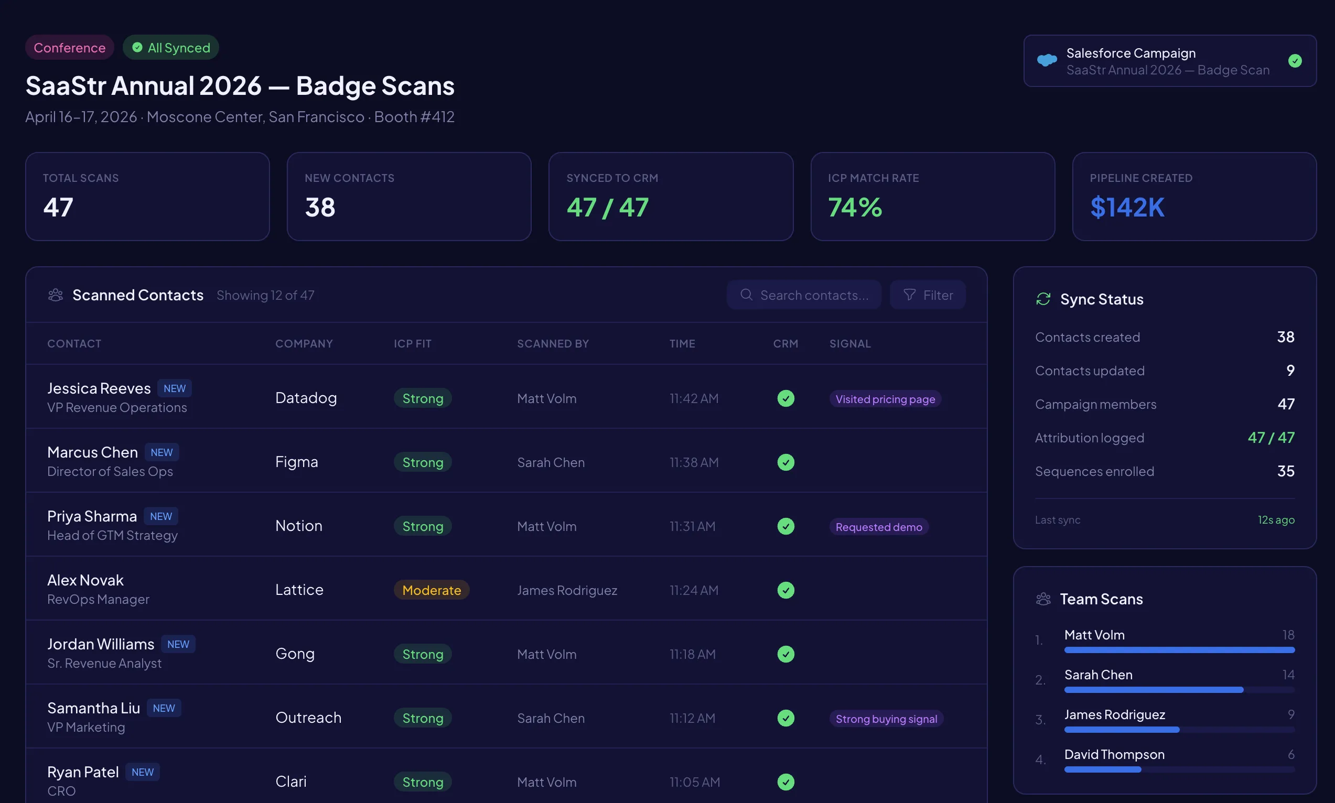Sort by the ICP FIT column header
Viewport: 1335px width, 803px height.
click(x=412, y=344)
